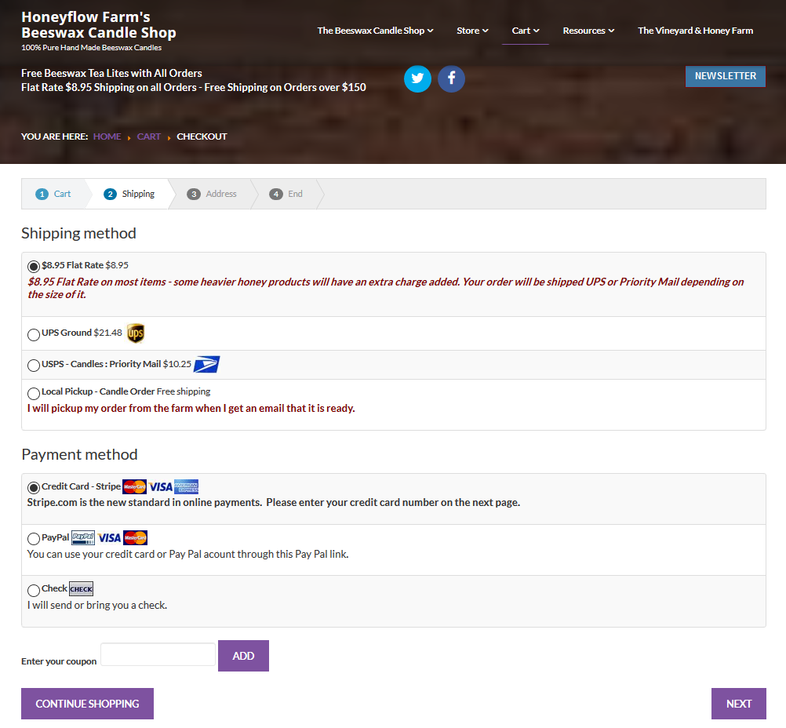Expand The Beeswax Candle Shop menu
Screen dimensions: 786x728
(376, 31)
